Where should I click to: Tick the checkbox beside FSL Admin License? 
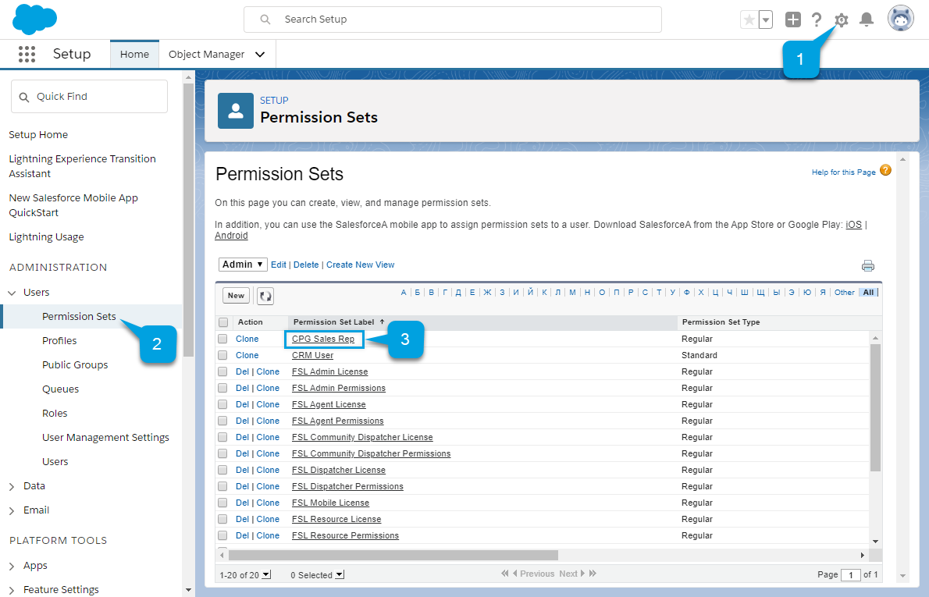point(222,371)
